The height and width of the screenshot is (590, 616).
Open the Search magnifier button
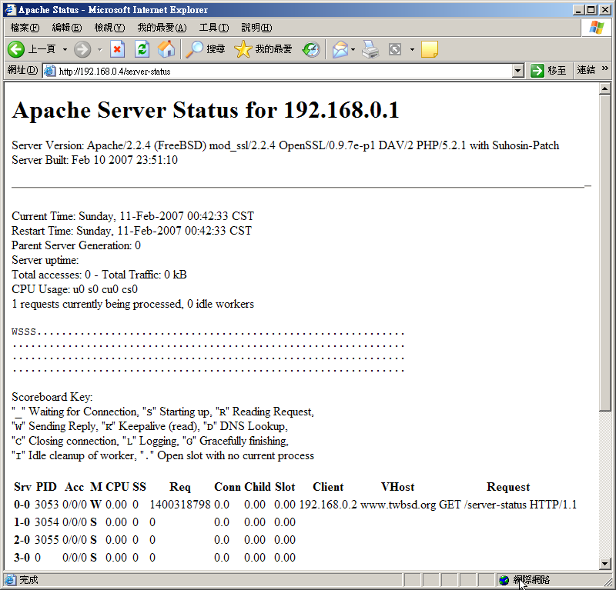[205, 49]
